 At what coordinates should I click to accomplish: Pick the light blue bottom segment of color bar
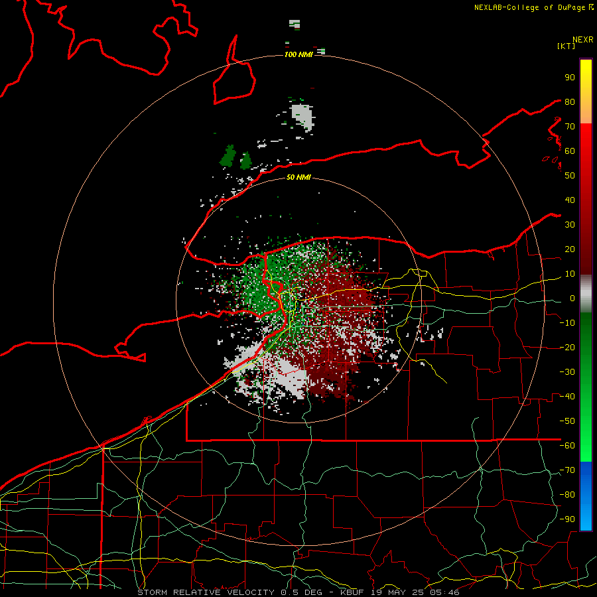[586, 518]
